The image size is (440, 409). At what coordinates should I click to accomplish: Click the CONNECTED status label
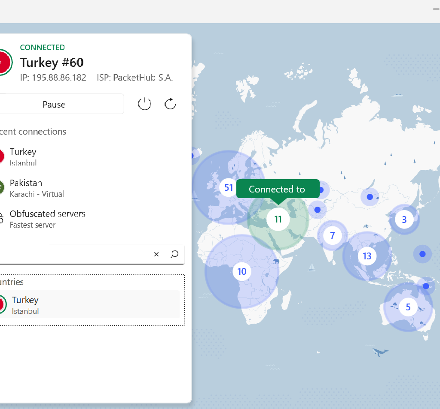click(43, 48)
